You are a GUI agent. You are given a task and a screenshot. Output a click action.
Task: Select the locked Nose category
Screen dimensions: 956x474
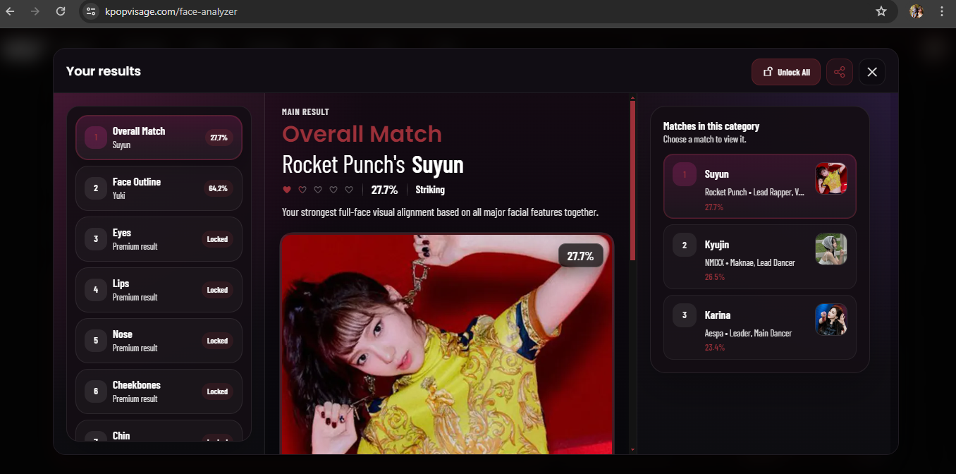[x=159, y=341]
